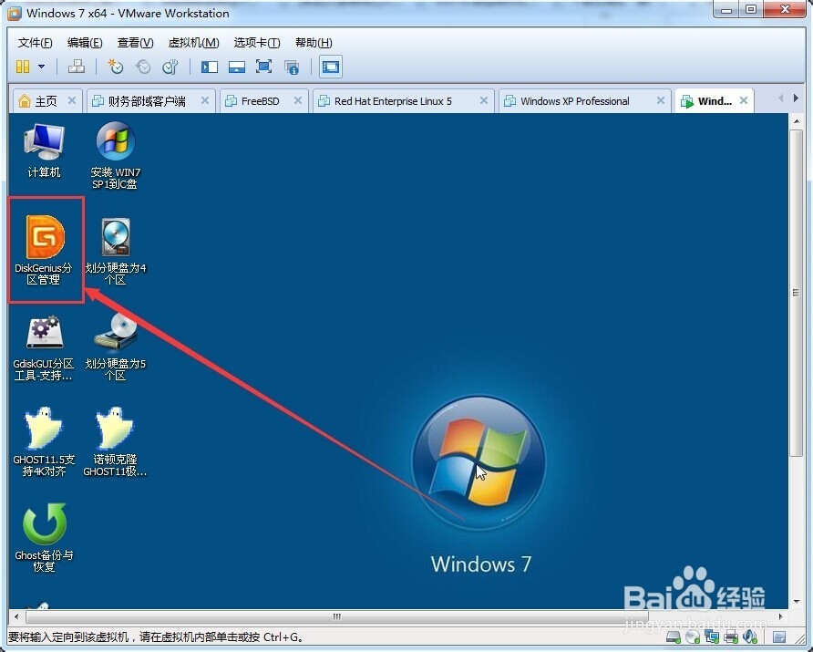Image resolution: width=813 pixels, height=652 pixels.
Task: Open the 选项卡(T) menu
Action: (x=257, y=43)
